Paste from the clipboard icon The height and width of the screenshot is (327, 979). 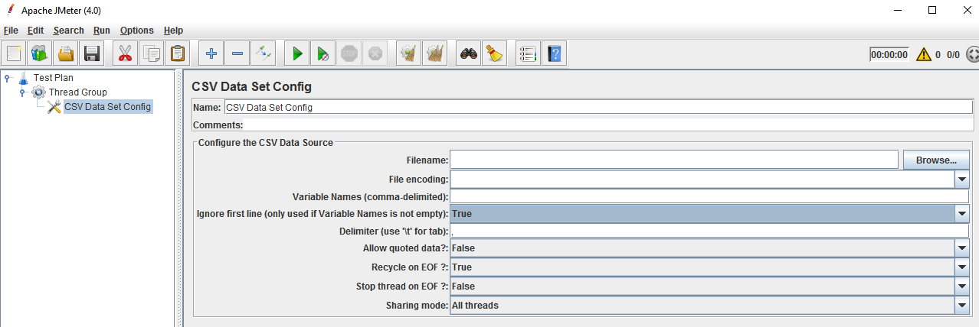178,54
